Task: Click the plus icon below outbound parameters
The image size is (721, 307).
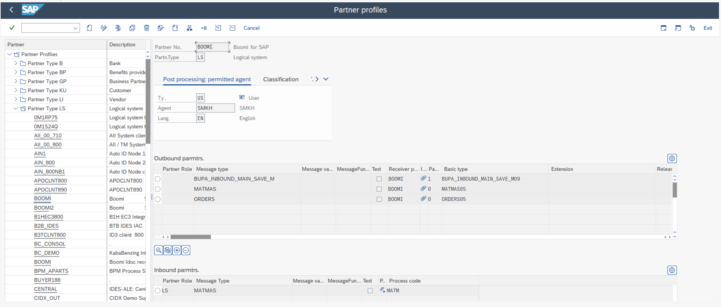Action: pos(177,250)
